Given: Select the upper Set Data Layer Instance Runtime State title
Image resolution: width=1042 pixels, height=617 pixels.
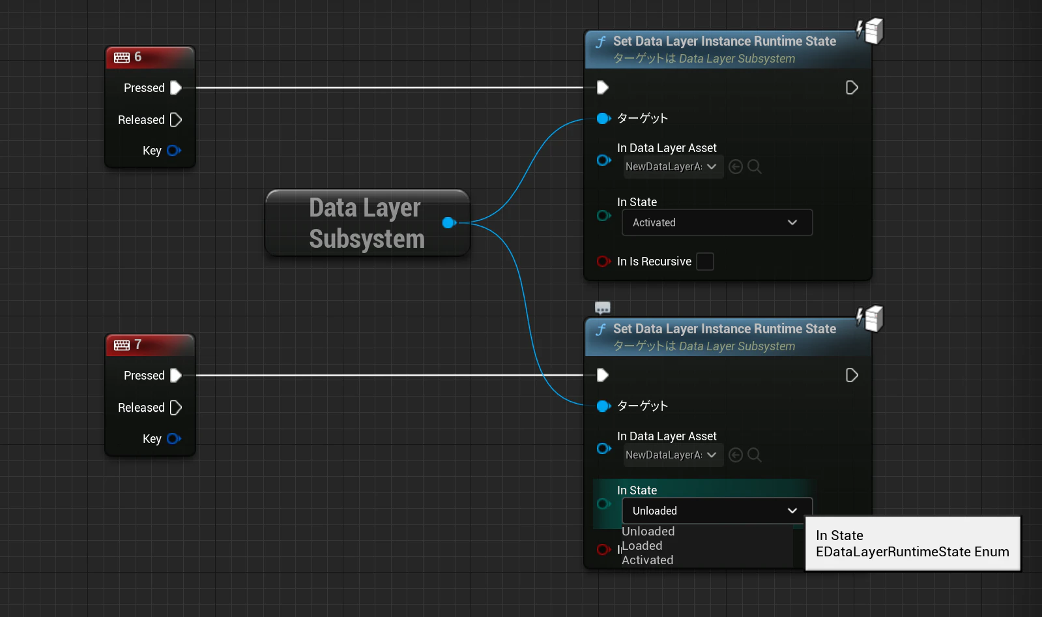Looking at the screenshot, I should pos(725,41).
